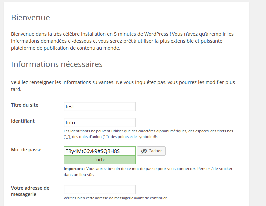This screenshot has width=266, height=206.
Task: Click the Titre du site label
Action: (x=24, y=105)
